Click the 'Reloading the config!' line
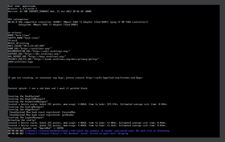 coord(22,120)
